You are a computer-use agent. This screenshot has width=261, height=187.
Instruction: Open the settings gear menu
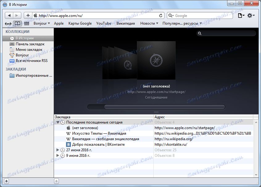coord(251,16)
